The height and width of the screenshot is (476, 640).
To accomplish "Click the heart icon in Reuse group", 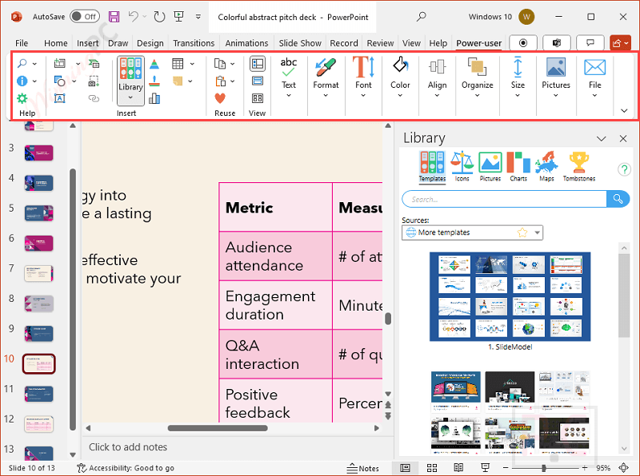I will point(220,98).
